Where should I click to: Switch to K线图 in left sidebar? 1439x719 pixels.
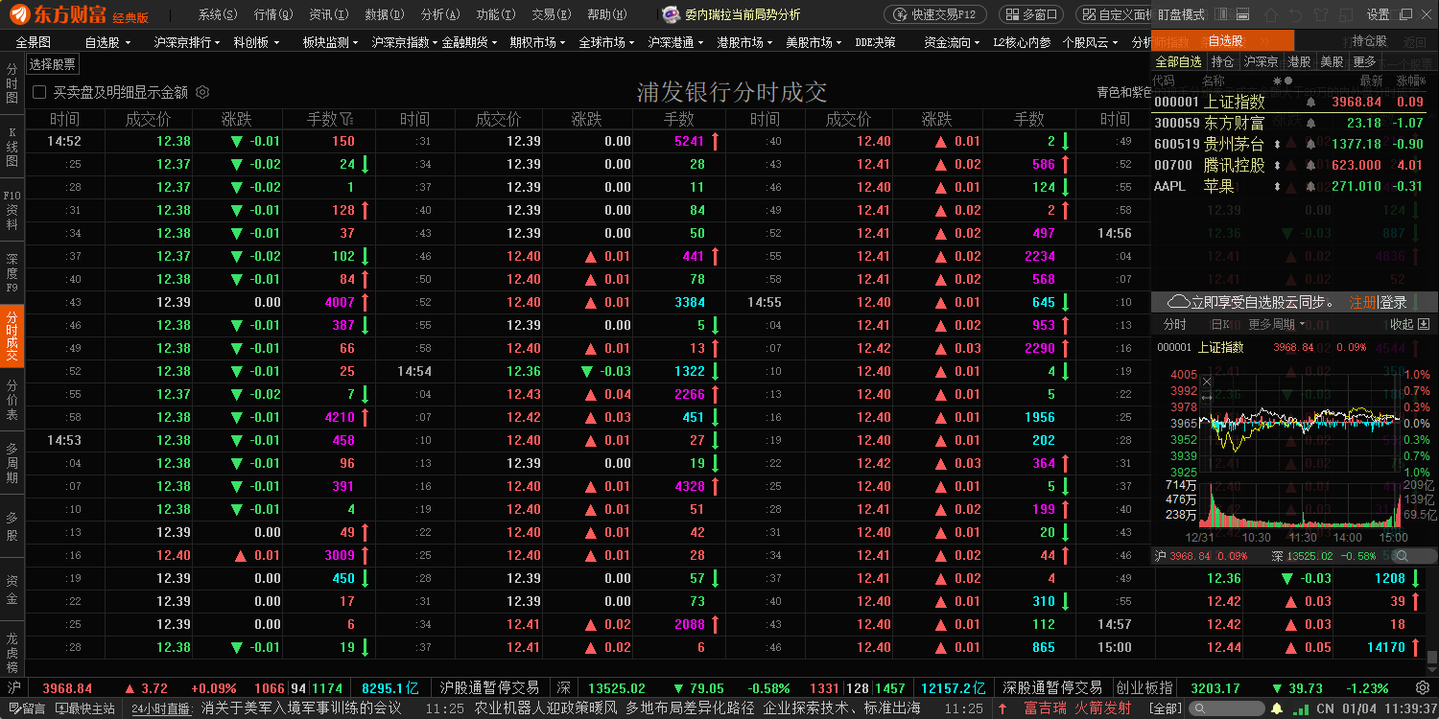tap(12, 147)
